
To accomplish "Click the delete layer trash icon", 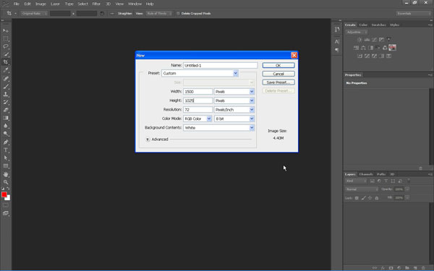I will [x=423, y=268].
